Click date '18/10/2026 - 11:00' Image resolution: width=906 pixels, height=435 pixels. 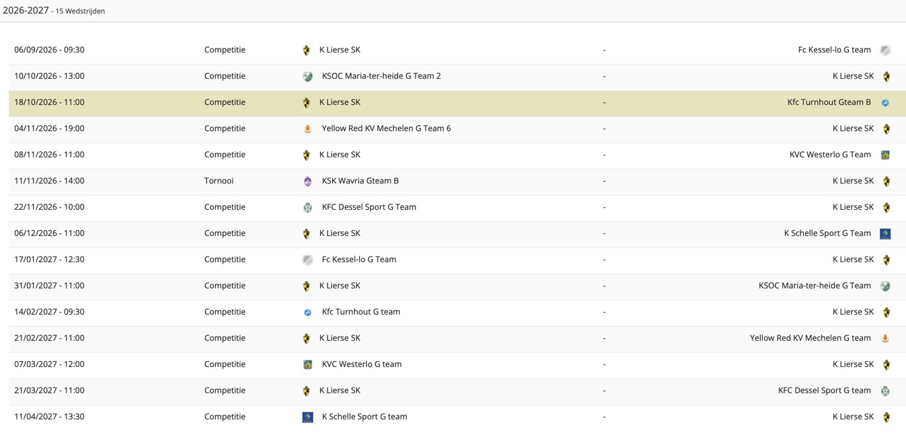tap(49, 102)
